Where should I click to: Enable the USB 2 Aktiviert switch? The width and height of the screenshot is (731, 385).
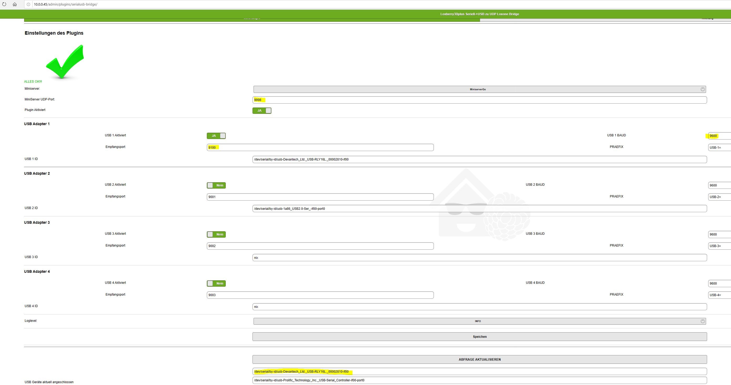pyautogui.click(x=216, y=185)
